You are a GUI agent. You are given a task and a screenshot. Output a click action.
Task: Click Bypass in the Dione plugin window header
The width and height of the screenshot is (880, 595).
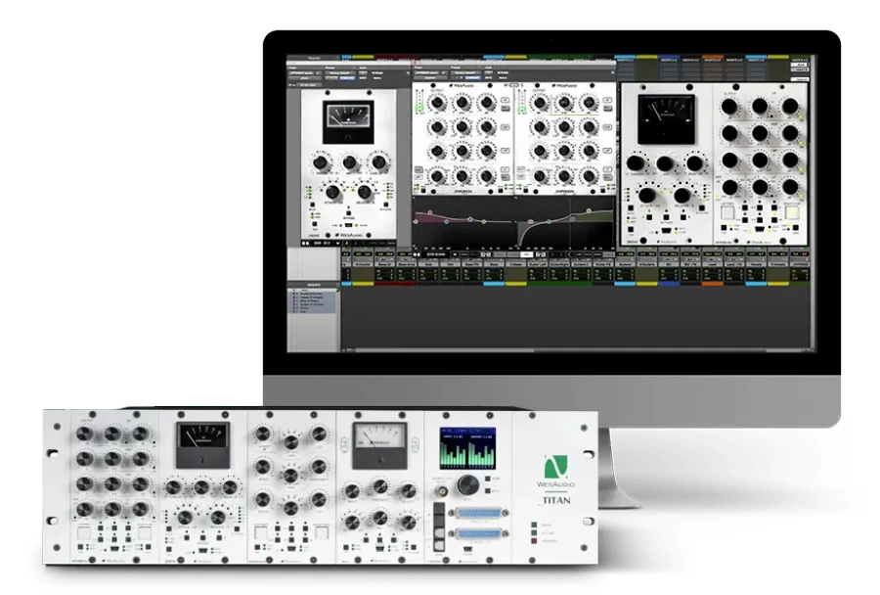377,73
